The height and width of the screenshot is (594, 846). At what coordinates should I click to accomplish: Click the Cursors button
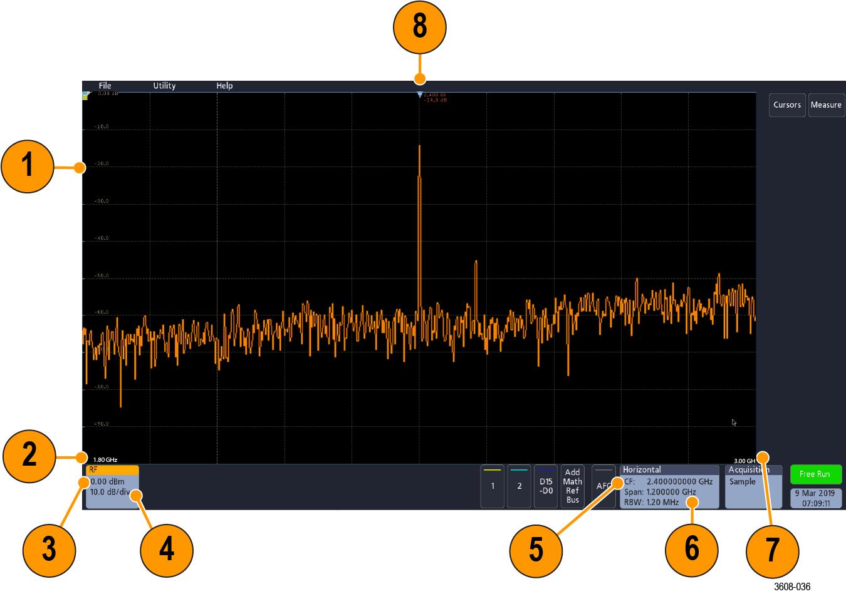[786, 105]
